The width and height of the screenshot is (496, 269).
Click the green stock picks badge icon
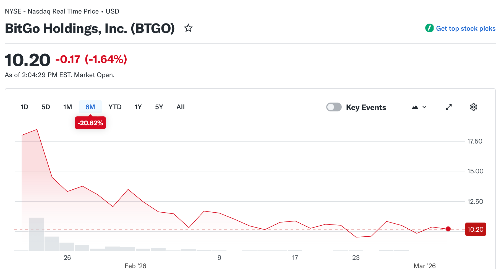tap(429, 28)
